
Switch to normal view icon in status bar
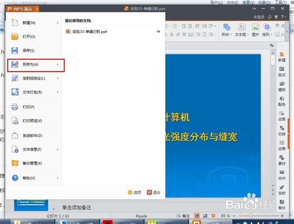(197, 216)
